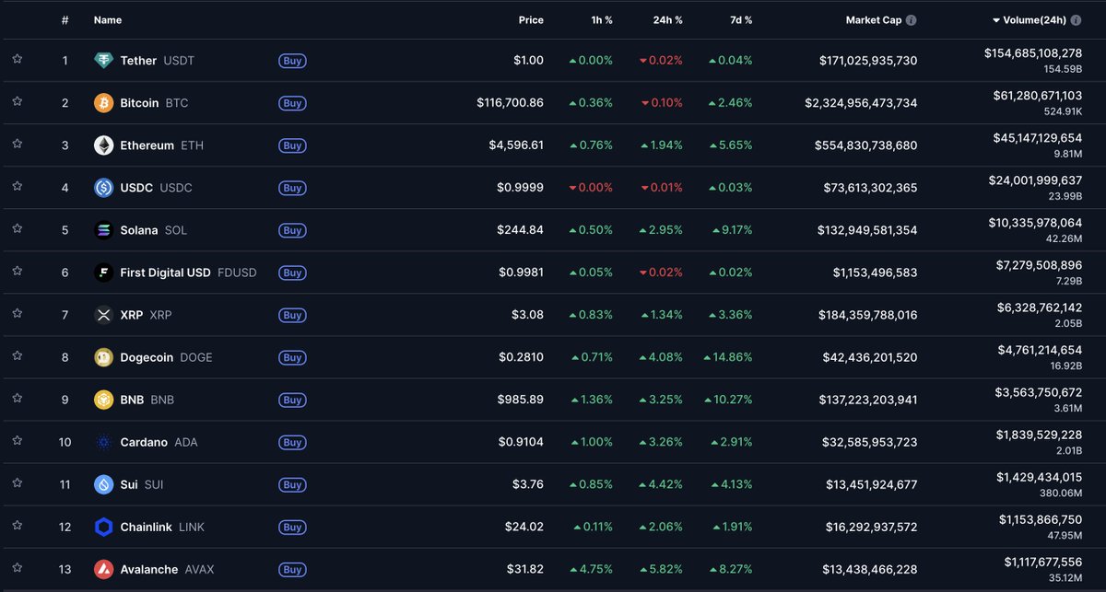Viewport: 1106px width, 592px height.
Task: Click the Sui coin logo
Action: point(103,484)
